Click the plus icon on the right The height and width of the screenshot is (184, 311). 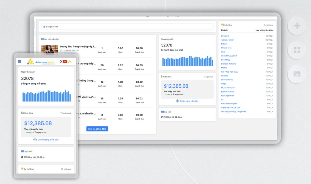pyautogui.click(x=297, y=26)
